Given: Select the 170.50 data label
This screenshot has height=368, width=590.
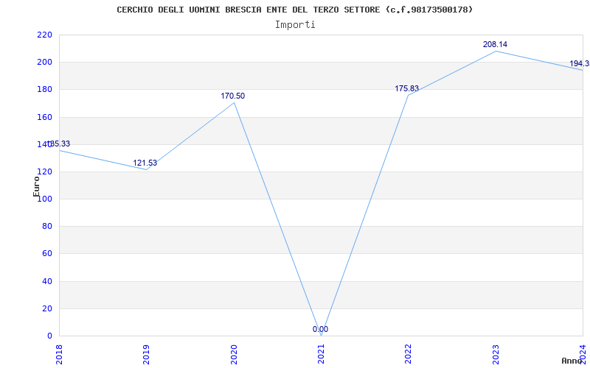Looking at the screenshot, I should point(232,96).
